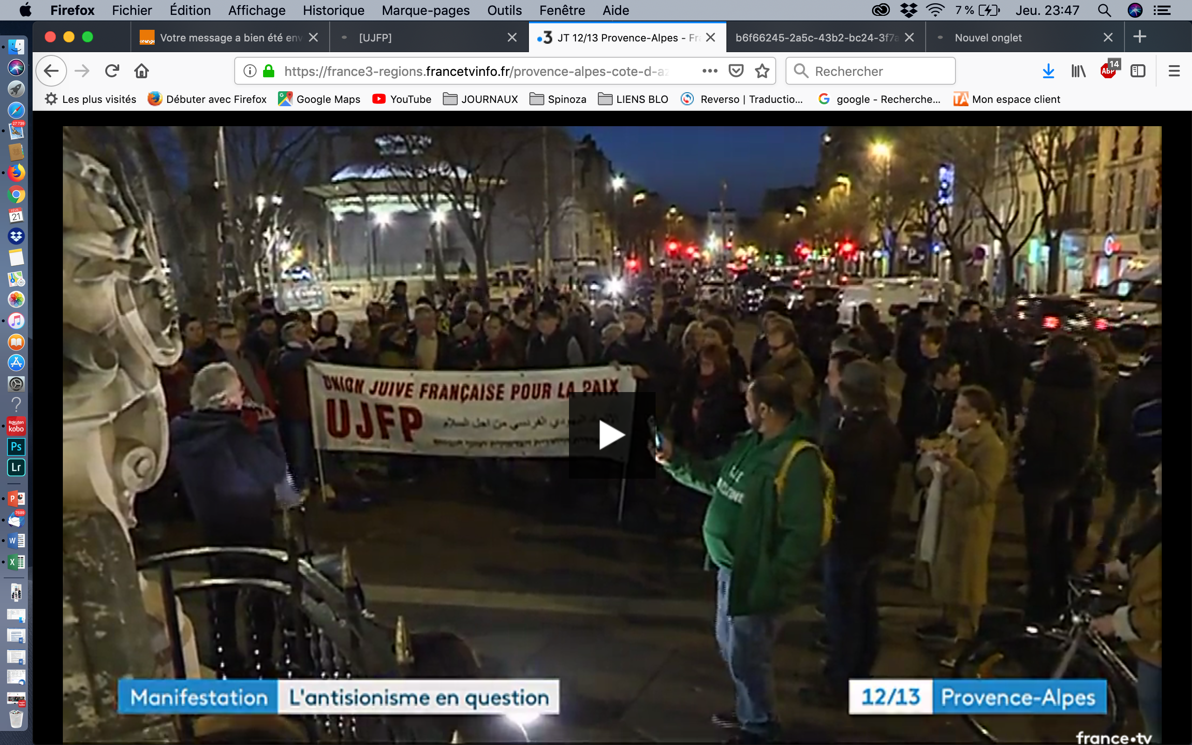Open Mon espace client bookmark
This screenshot has height=745, width=1192.
(1007, 99)
